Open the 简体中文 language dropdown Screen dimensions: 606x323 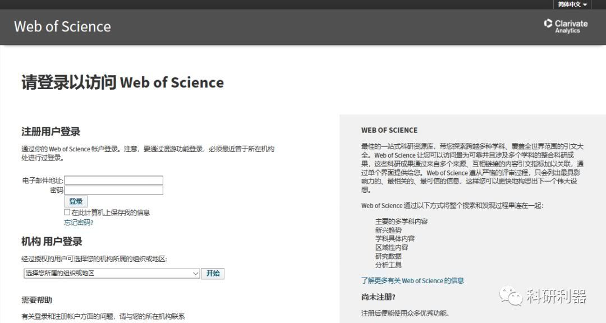coord(572,4)
